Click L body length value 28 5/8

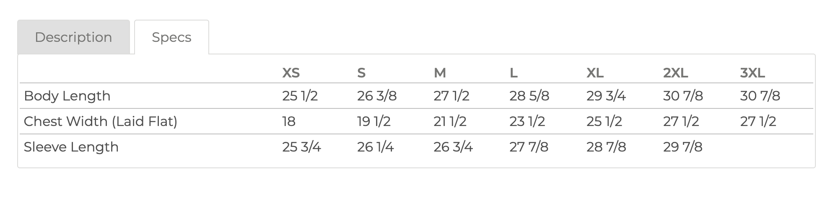pos(529,96)
